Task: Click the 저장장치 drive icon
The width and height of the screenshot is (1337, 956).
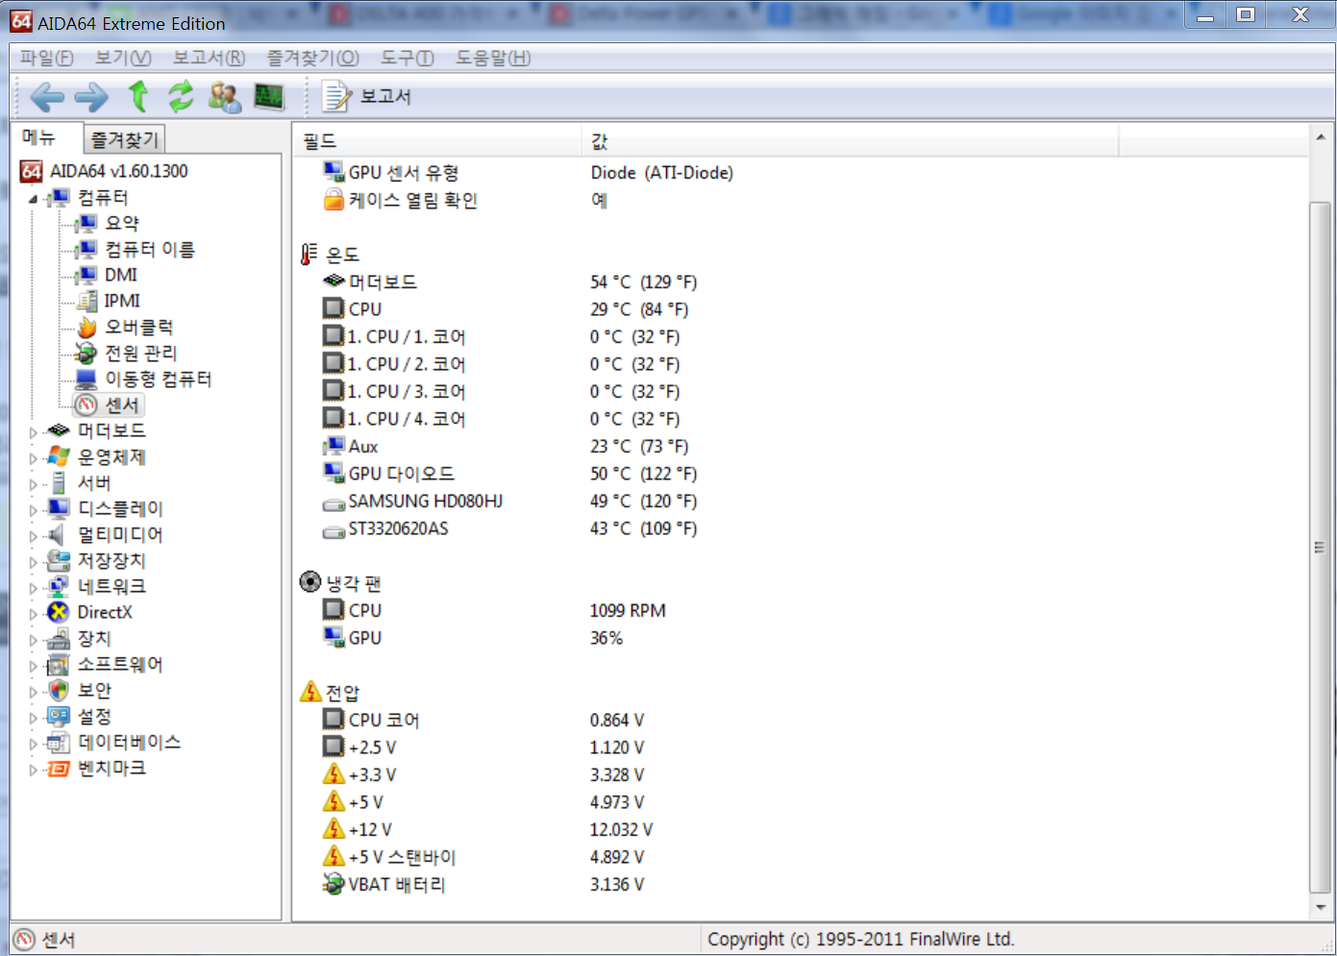Action: click(x=59, y=560)
